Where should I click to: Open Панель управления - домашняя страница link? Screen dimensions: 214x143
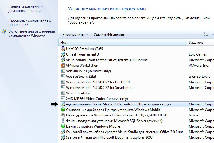(25, 8)
